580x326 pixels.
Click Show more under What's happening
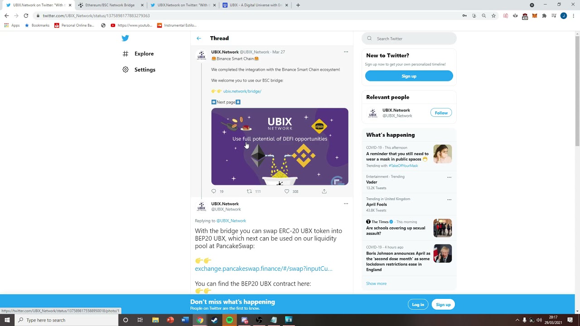(x=376, y=283)
